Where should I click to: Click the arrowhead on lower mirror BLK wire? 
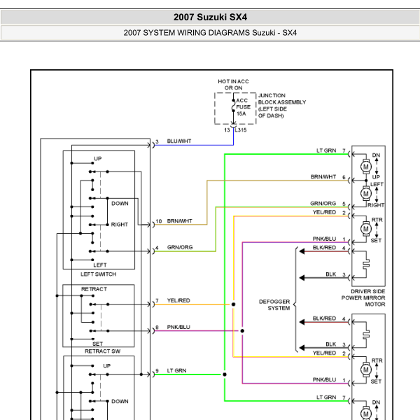point(302,348)
